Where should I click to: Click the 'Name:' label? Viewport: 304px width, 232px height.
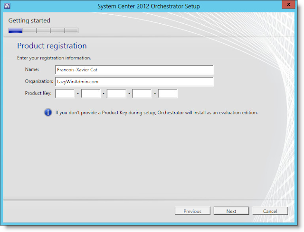point(32,69)
